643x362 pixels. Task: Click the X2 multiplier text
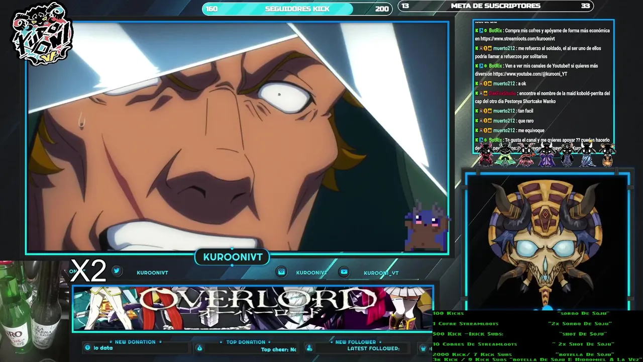pos(88,271)
